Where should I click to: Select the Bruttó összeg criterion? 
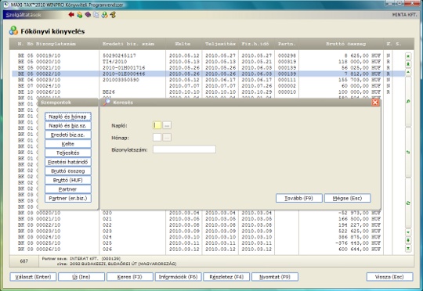tap(67, 171)
